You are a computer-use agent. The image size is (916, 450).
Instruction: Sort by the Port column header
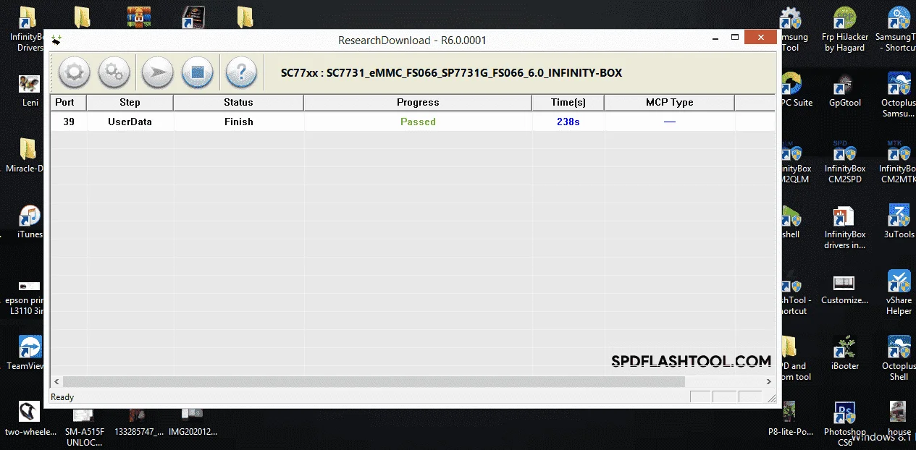pyautogui.click(x=68, y=102)
